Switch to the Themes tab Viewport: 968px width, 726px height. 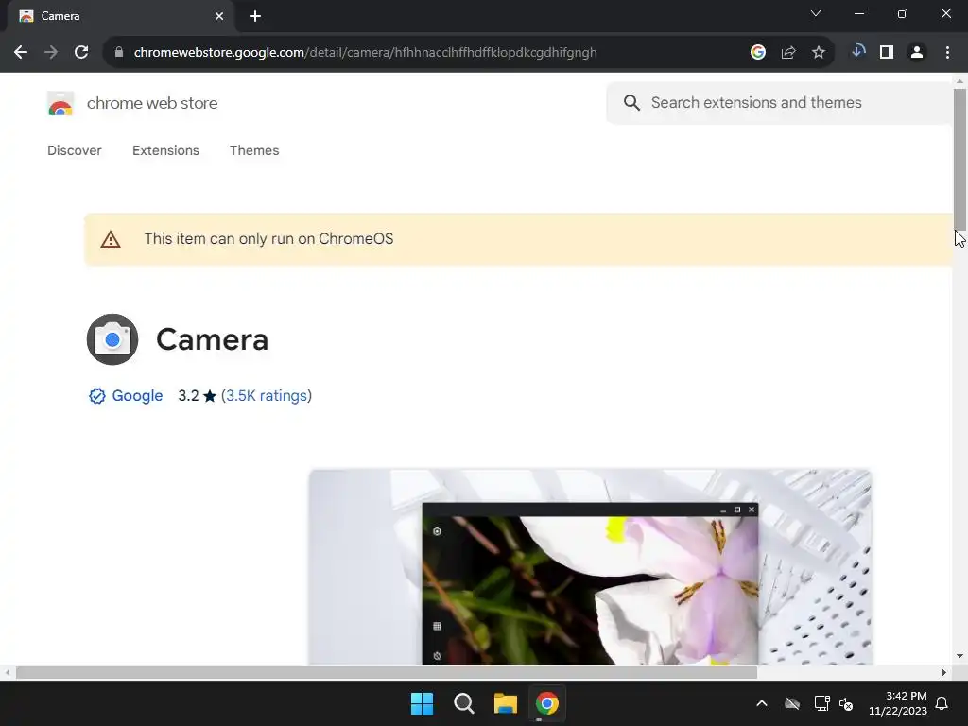pos(254,150)
